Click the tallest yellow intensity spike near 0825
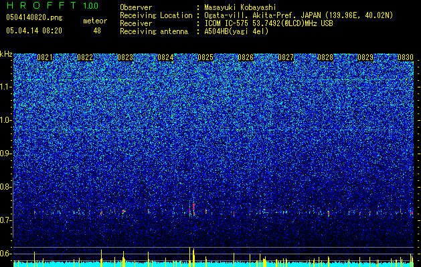Viewport: 421px width, 267px height. tap(190, 257)
